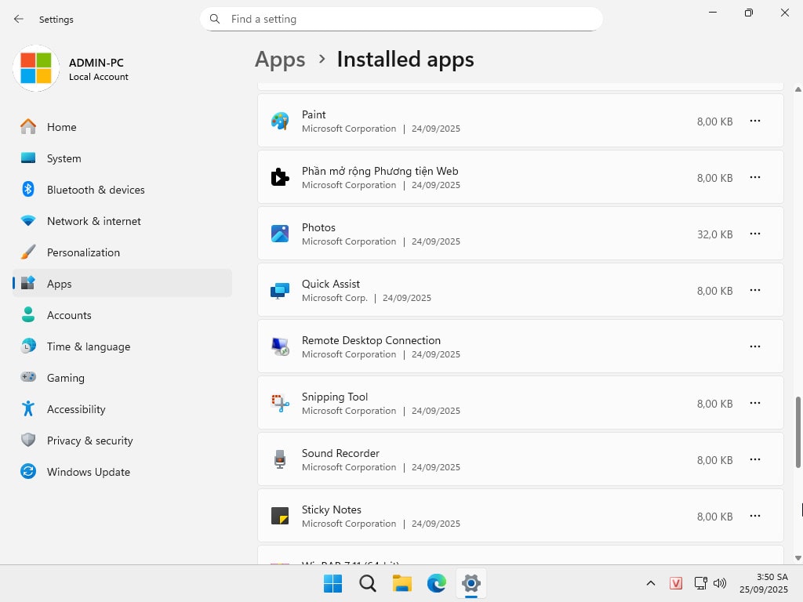Go to Bluetooth & devices settings
The image size is (803, 602).
[x=96, y=190]
